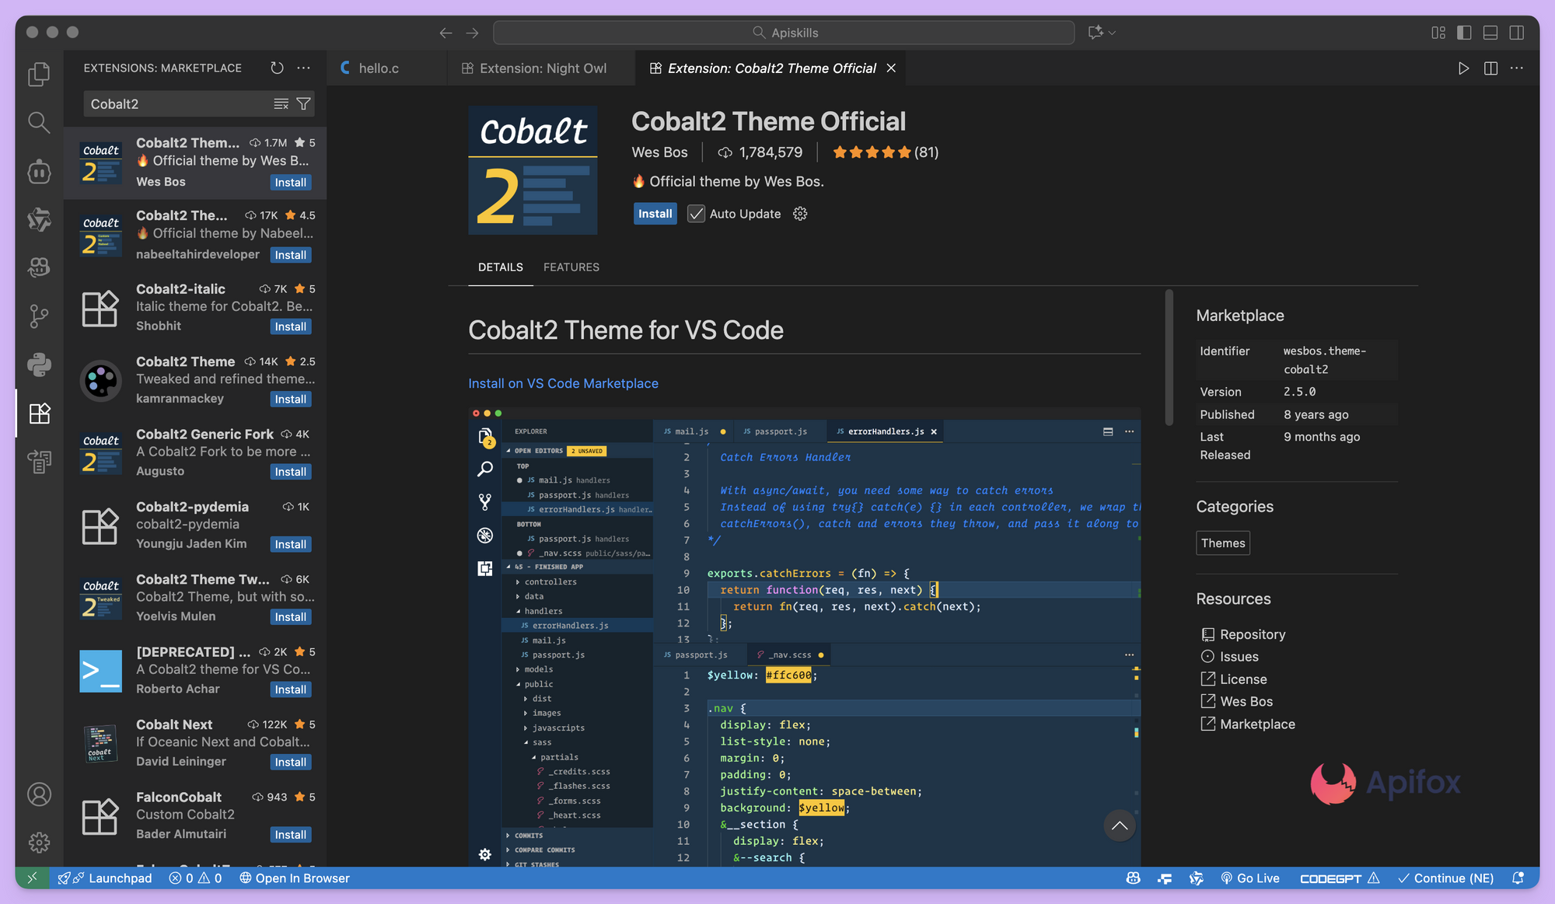Screen dimensions: 1555x904
Task: Switch to the FEATURES tab
Action: pyautogui.click(x=571, y=267)
